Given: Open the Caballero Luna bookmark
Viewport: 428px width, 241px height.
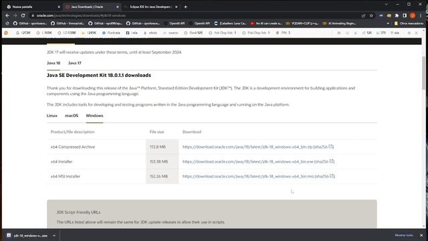Looking at the screenshot, I should 230,23.
